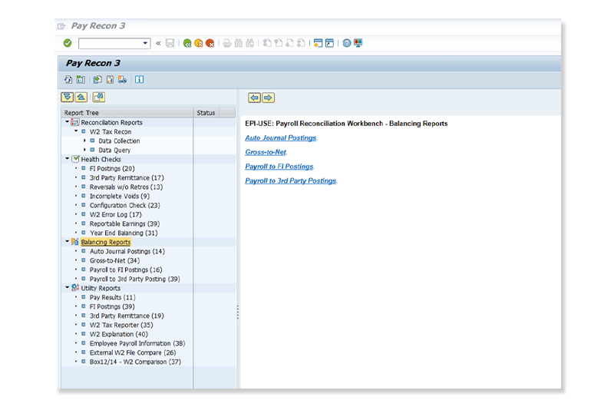Select Configuration Check (23)

coord(124,205)
